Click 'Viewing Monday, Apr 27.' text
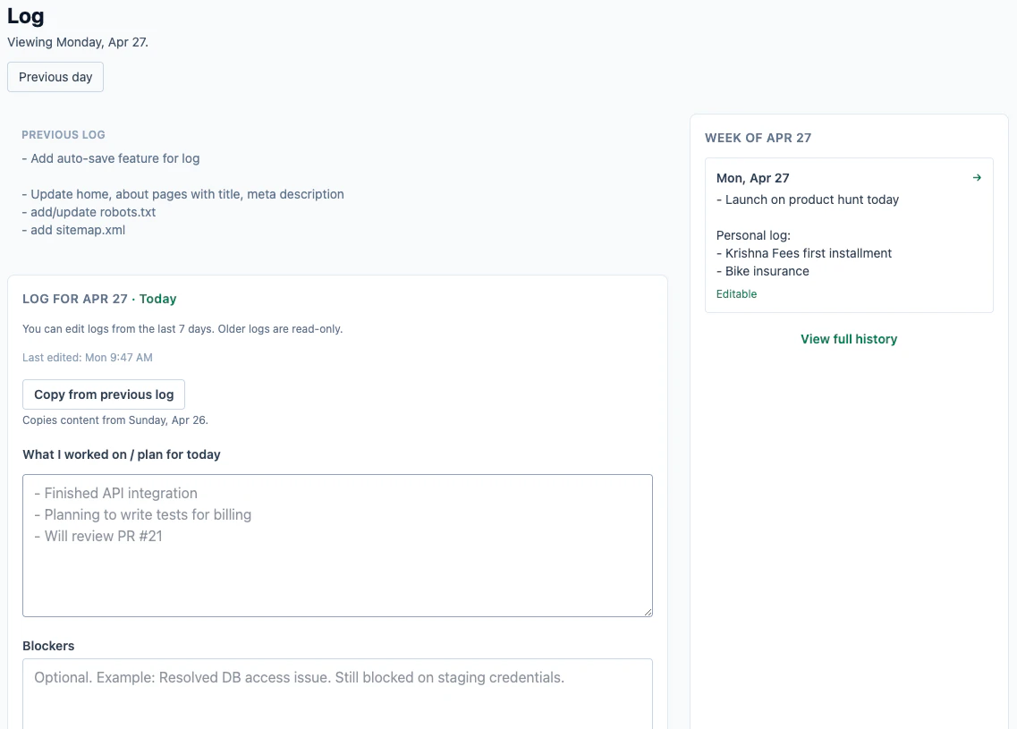This screenshot has height=729, width=1017. click(78, 42)
